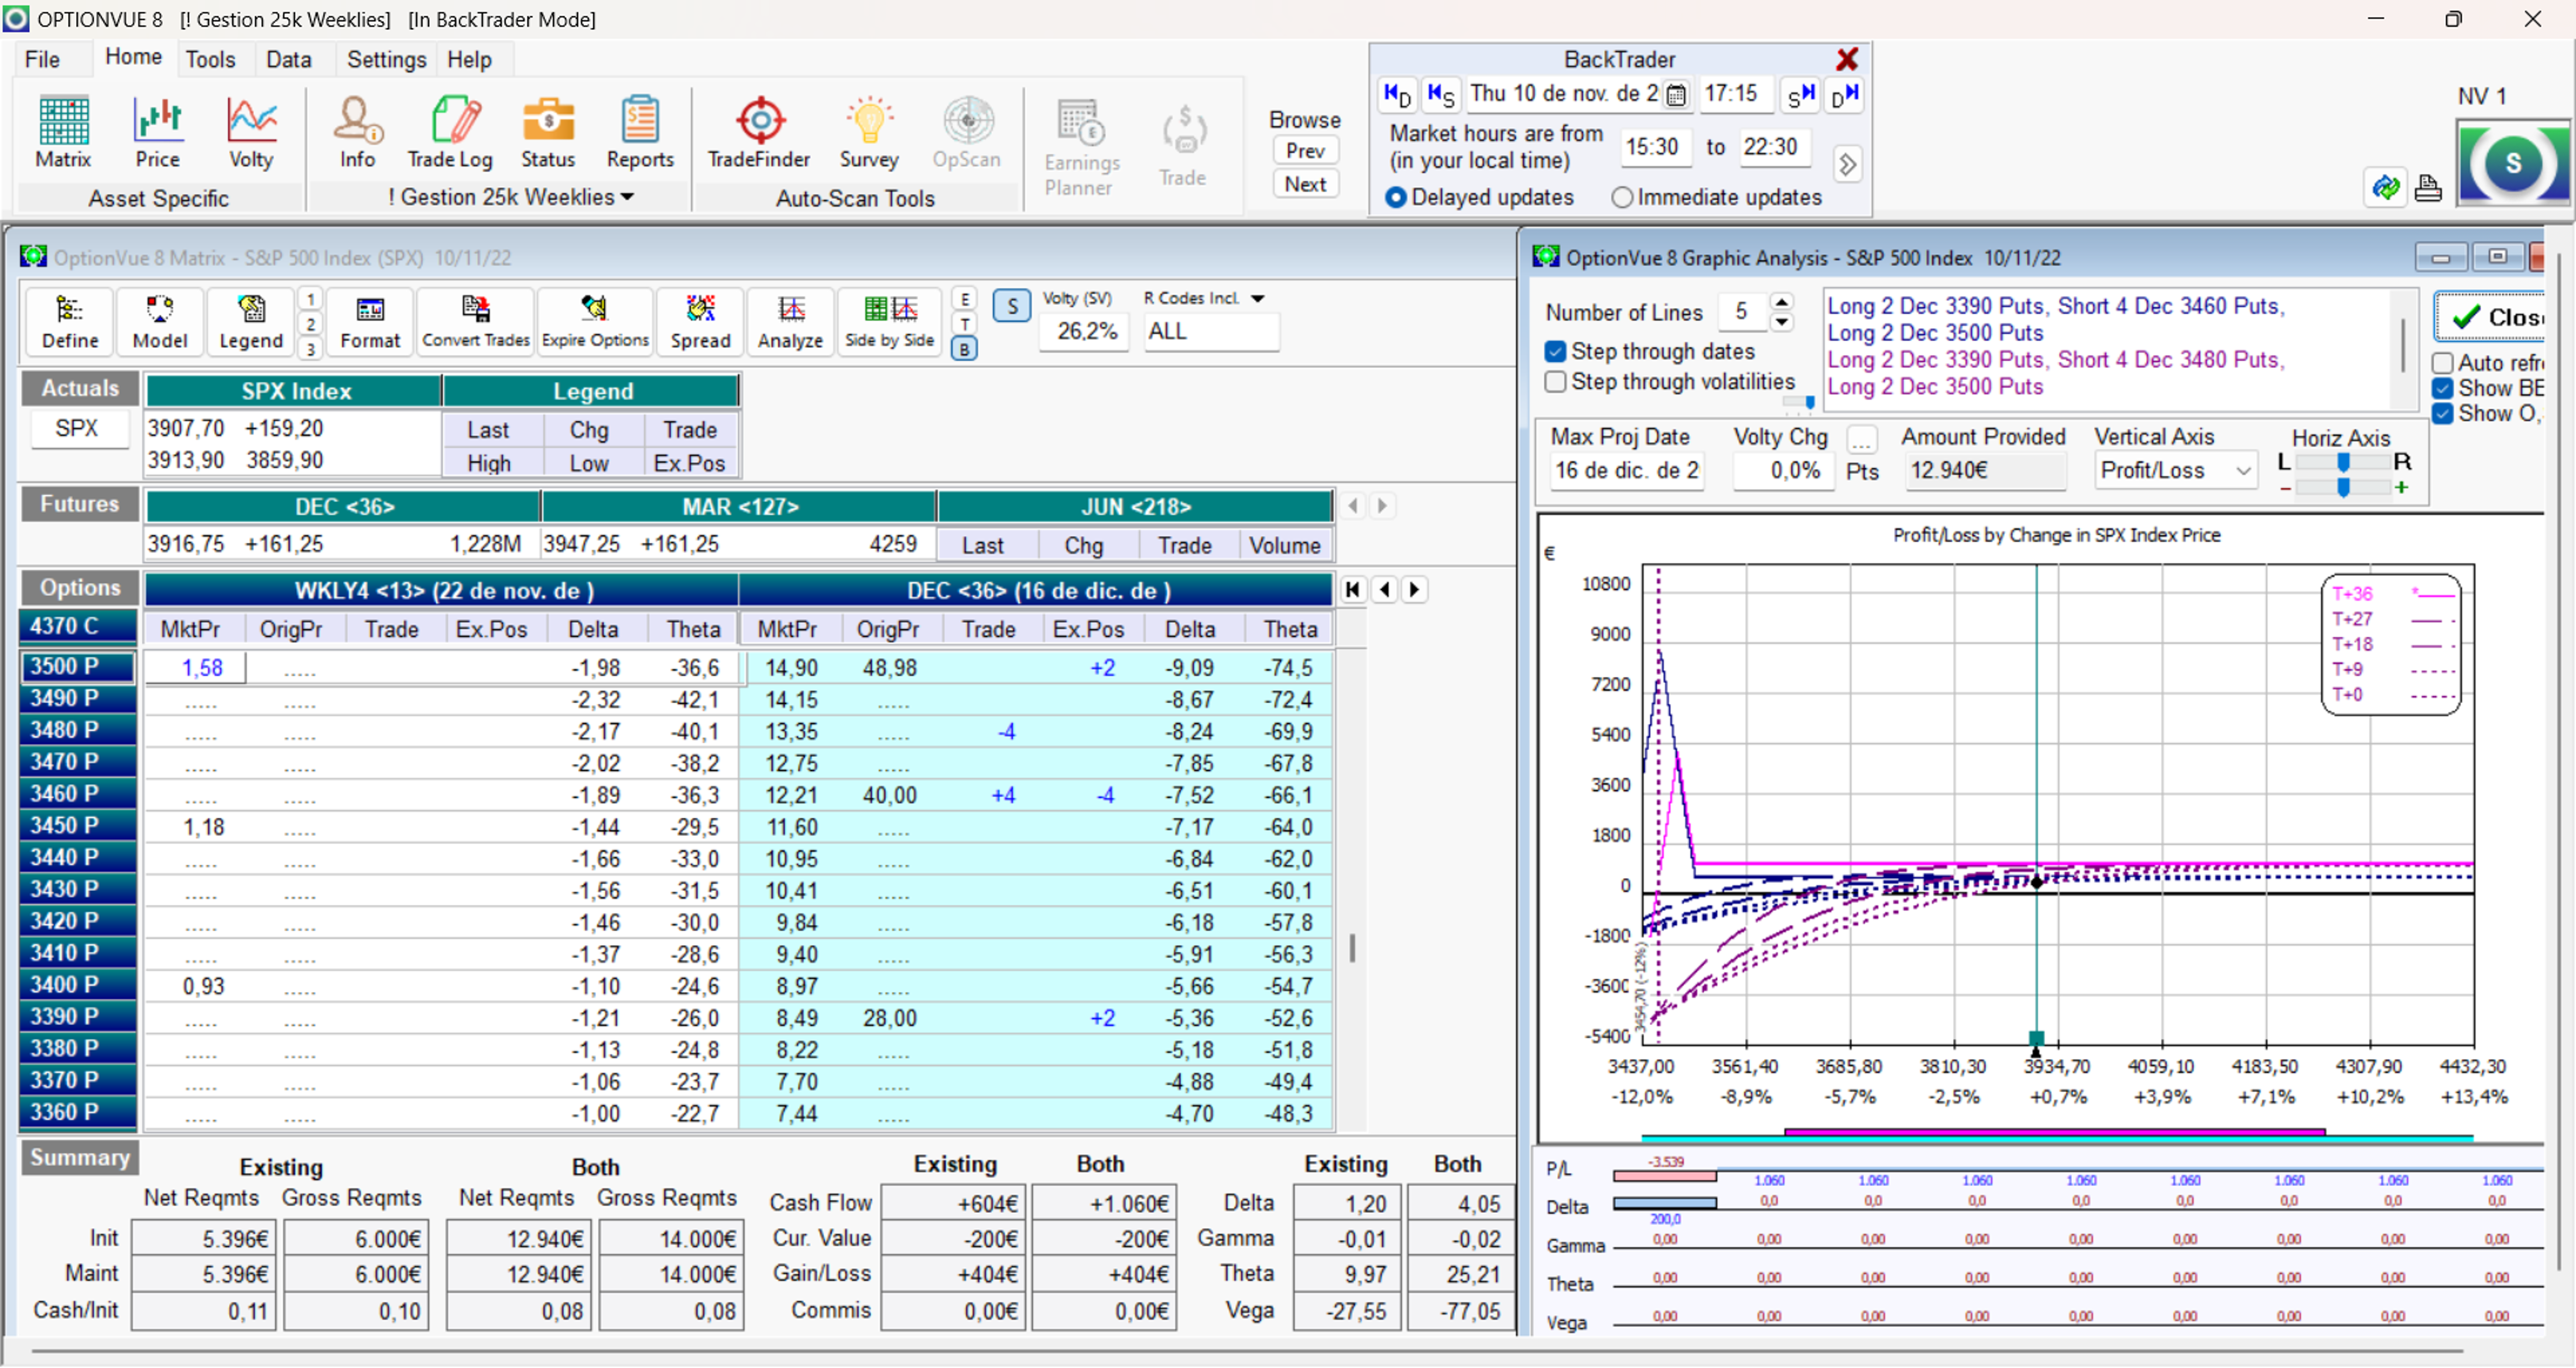Close the BackTrader panel with red X
Screen dimensions: 2576x1368
(1846, 59)
